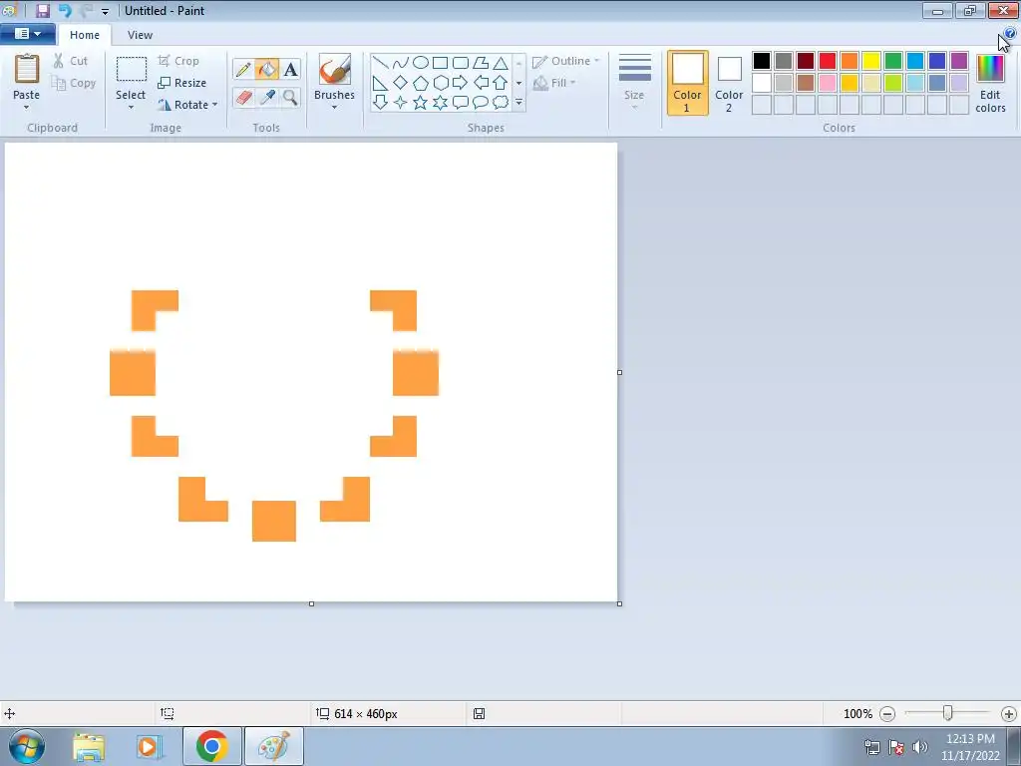The height and width of the screenshot is (766, 1021).
Task: Open Google Chrome from the taskbar
Action: pyautogui.click(x=211, y=746)
